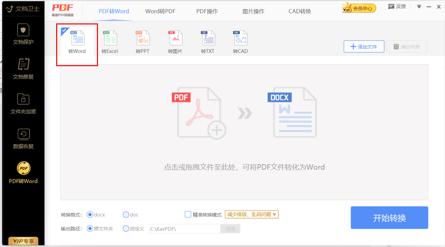
Task: Click the 添加文件 button
Action: 364,46
